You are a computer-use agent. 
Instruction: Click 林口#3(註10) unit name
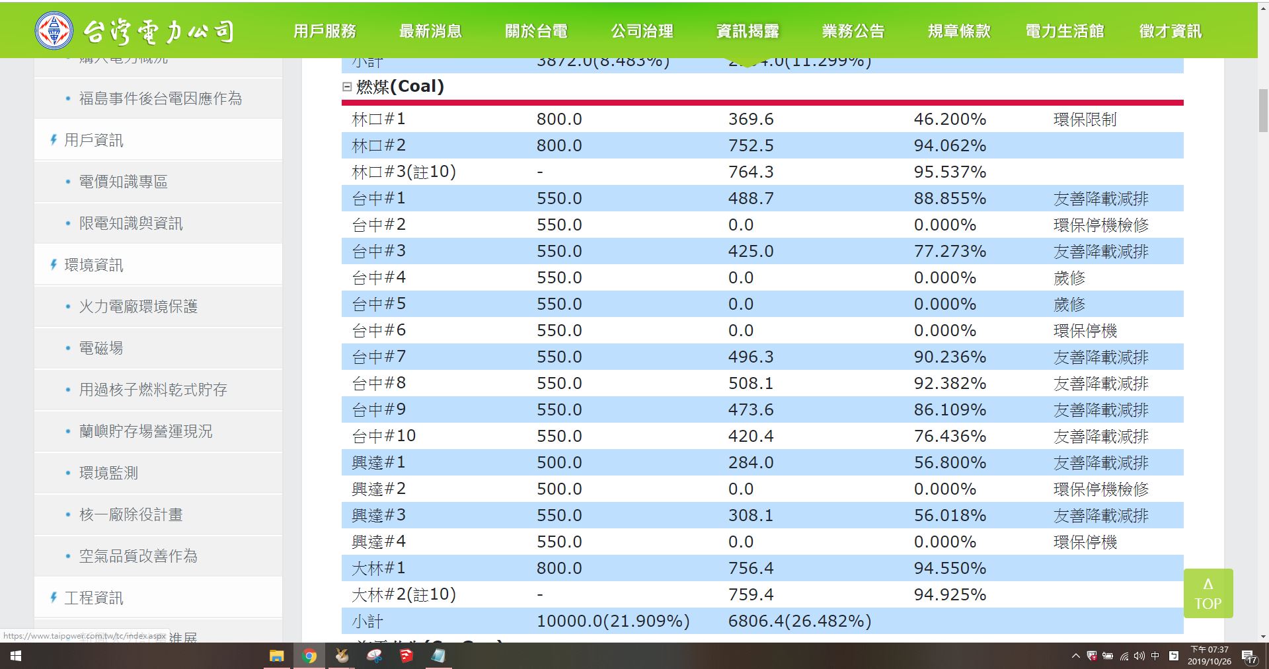(404, 172)
